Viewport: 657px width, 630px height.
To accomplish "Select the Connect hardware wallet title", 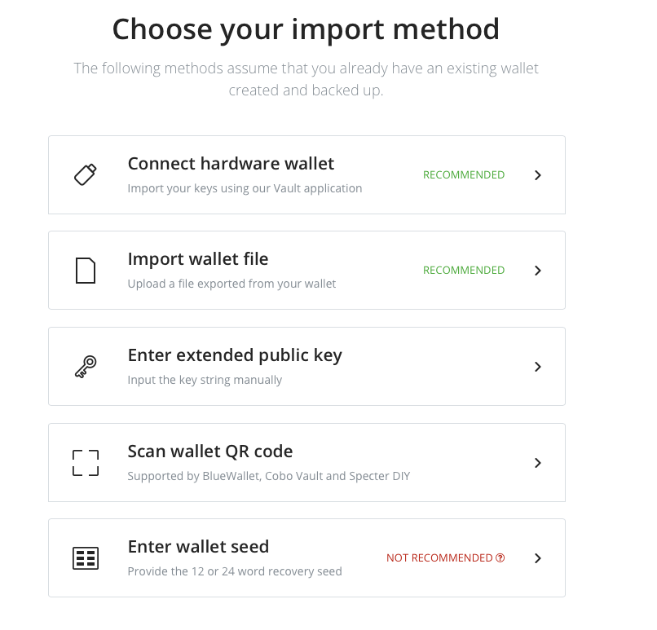I will (x=231, y=163).
